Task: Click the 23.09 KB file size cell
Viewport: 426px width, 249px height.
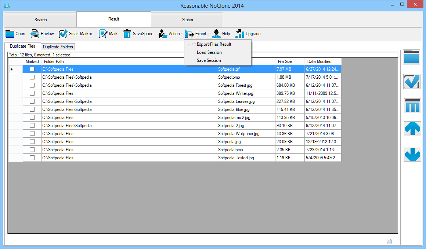Action: pos(290,141)
